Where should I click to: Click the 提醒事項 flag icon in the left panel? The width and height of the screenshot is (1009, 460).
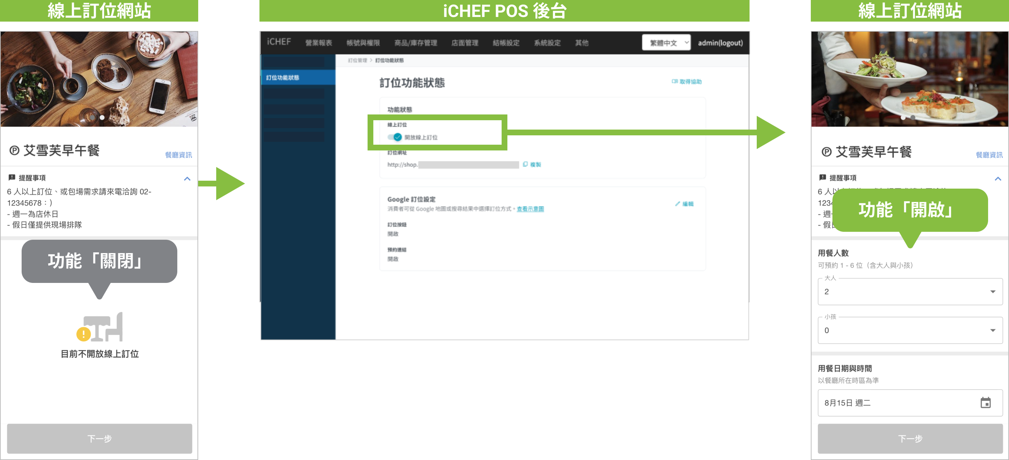point(12,177)
